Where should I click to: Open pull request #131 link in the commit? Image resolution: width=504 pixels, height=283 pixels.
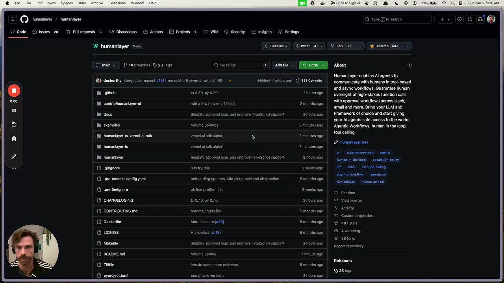point(160,81)
